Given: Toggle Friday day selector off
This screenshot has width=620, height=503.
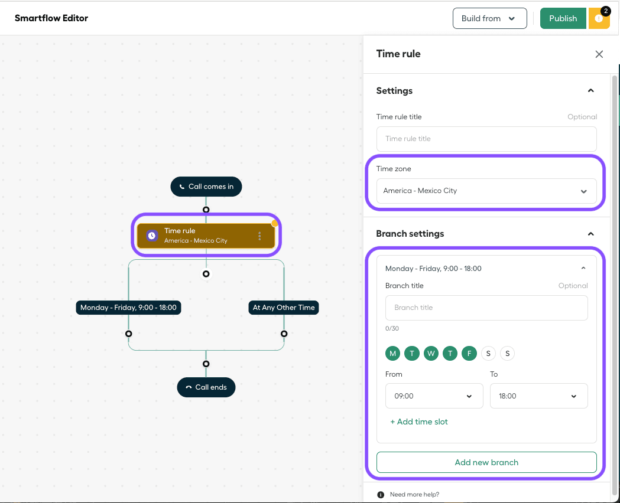Looking at the screenshot, I should coord(469,354).
